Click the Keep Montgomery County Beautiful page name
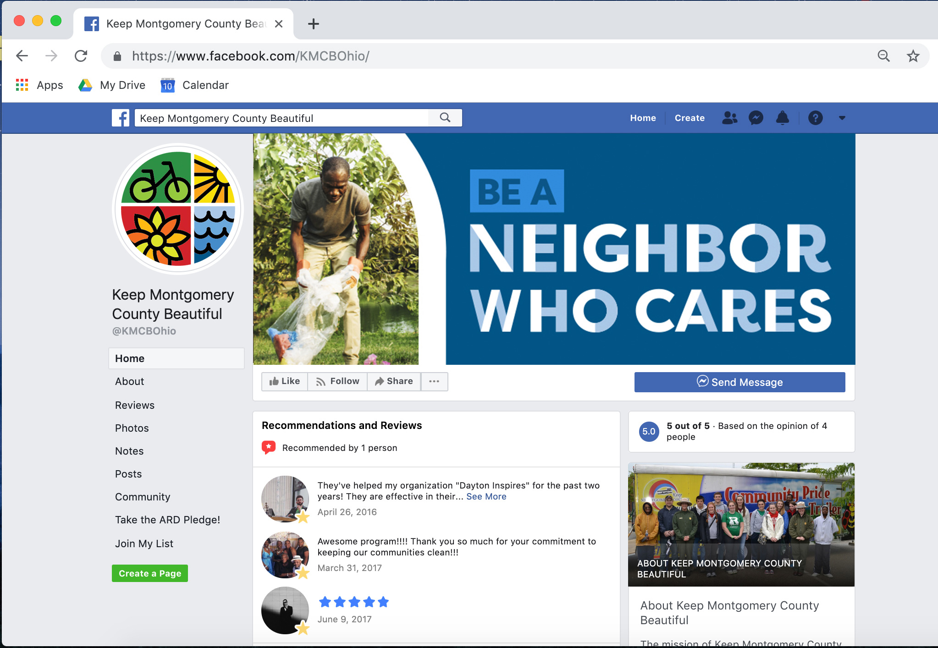The image size is (938, 648). [173, 304]
